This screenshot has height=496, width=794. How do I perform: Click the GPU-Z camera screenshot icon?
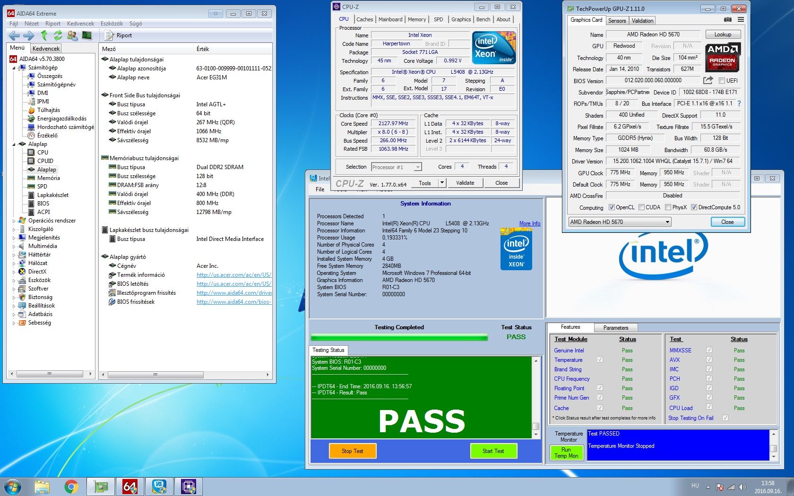(x=727, y=20)
